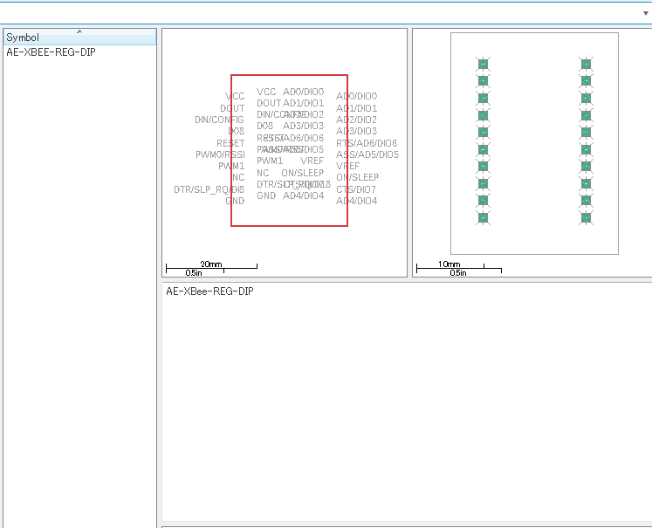This screenshot has height=528, width=652.
Task: Click the CTS/DIO7 pin label on the right side of the symbol
Action: pyautogui.click(x=356, y=189)
